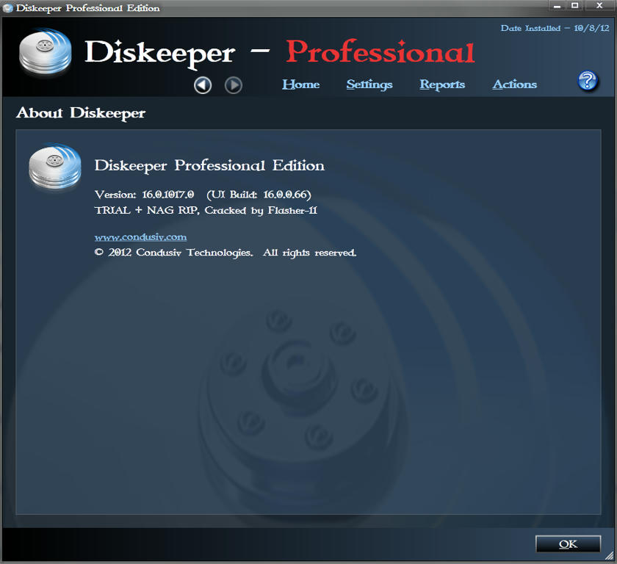Image resolution: width=617 pixels, height=564 pixels.
Task: Open the Settings menu
Action: (369, 84)
